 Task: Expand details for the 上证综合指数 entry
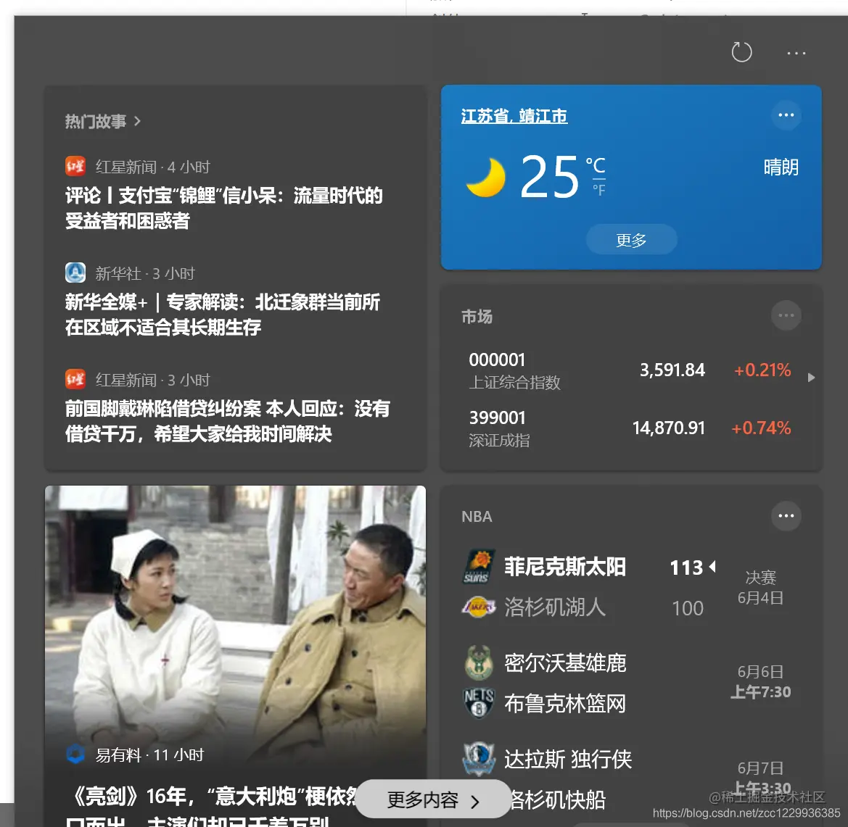[x=811, y=377]
